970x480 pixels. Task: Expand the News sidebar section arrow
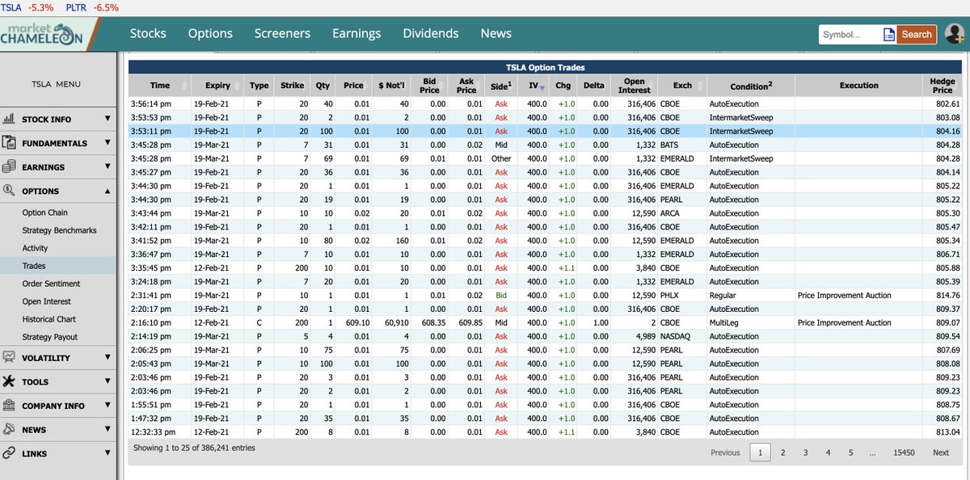[x=108, y=429]
